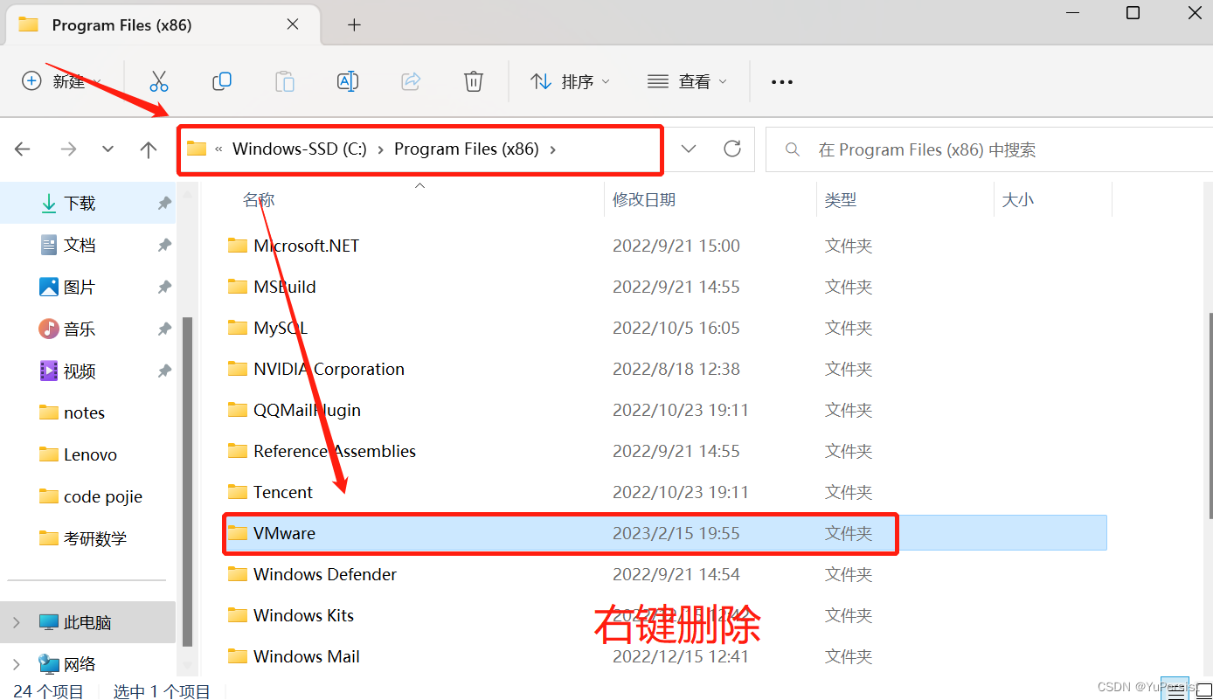
Task: Click the 文档 documents icon in sidebar
Action: 49,245
